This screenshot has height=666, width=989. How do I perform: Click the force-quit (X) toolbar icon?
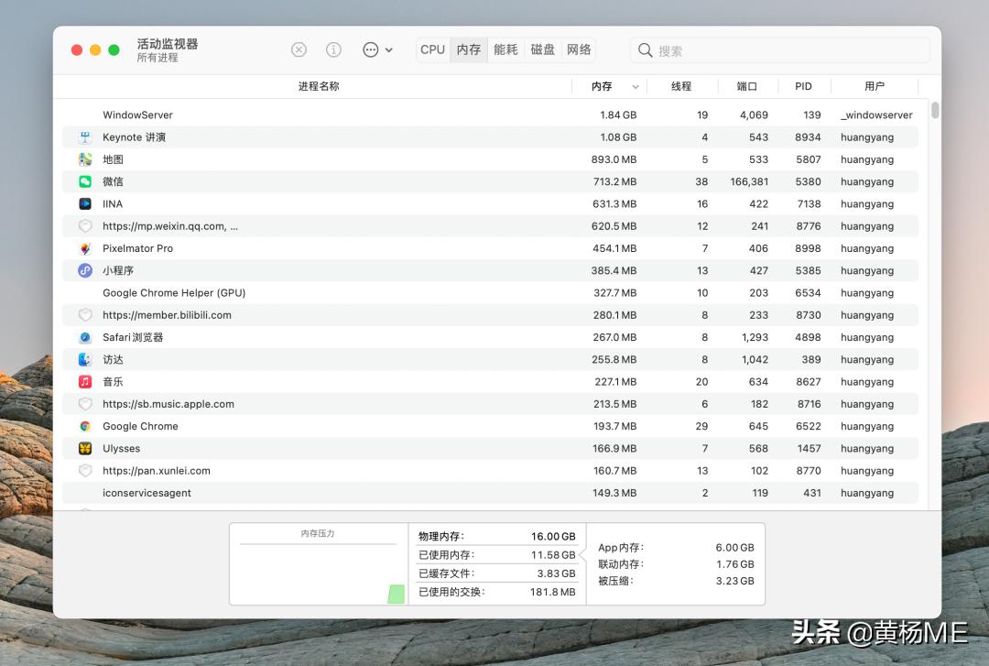[x=299, y=49]
